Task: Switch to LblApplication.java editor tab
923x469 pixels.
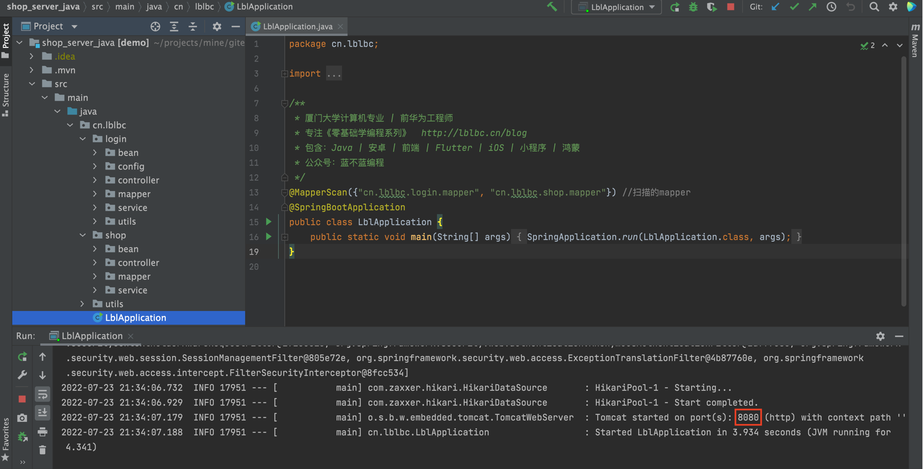Action: click(297, 26)
